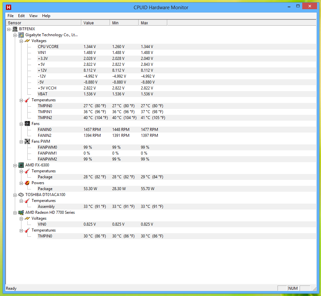The height and width of the screenshot is (296, 321).
Task: Select the Assembly temperature row
Action: (x=176, y=207)
